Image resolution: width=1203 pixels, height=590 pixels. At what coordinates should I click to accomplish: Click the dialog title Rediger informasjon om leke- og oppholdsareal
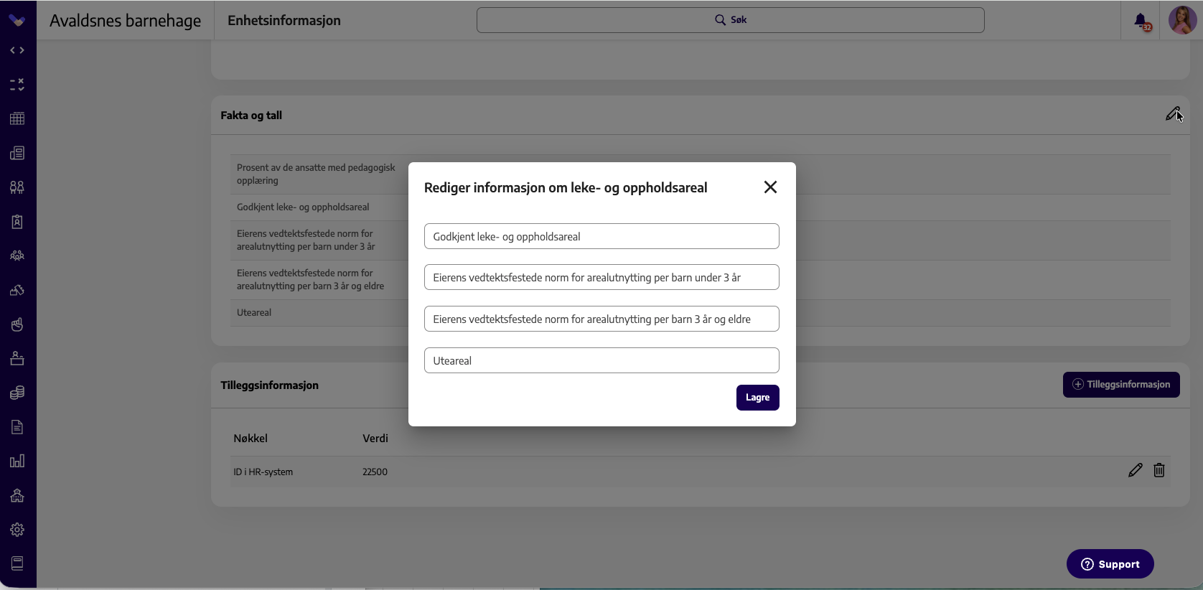566,188
